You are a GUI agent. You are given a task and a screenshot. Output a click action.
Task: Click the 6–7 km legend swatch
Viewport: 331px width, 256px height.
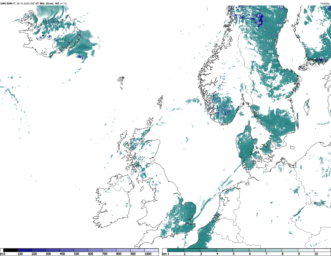click(x=257, y=250)
